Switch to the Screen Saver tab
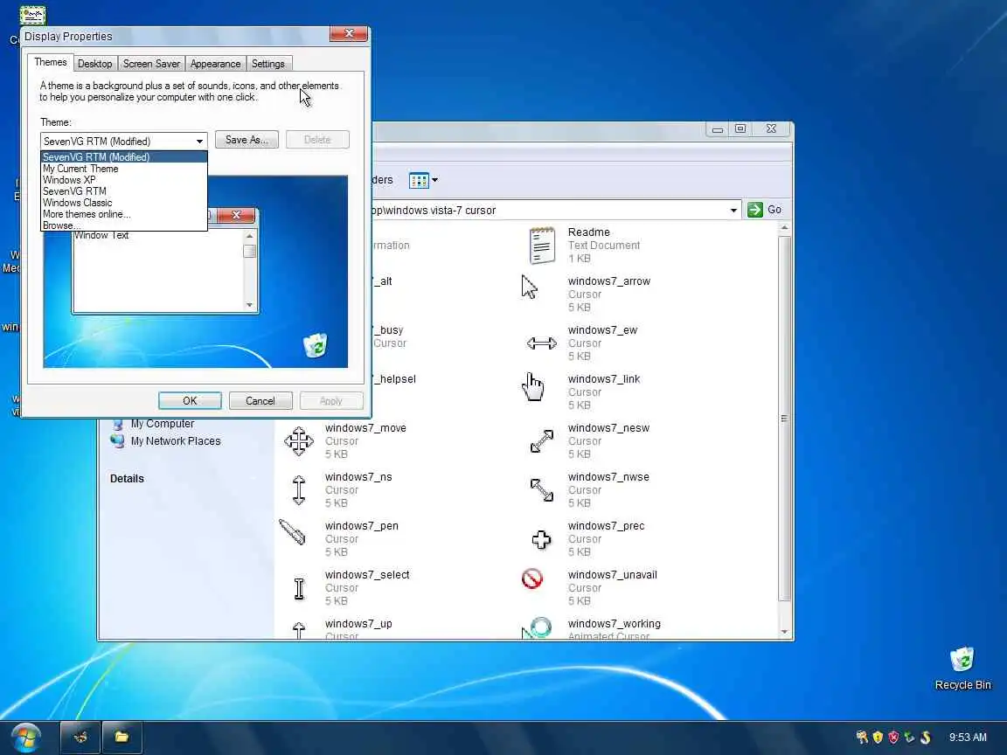The width and height of the screenshot is (1007, 755). 151,64
